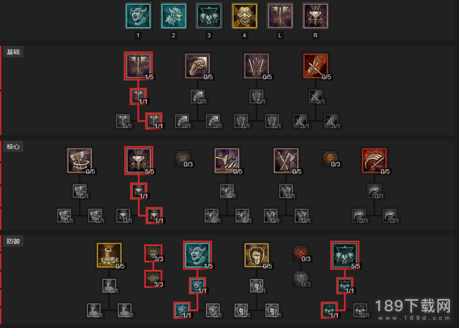Click the L slot skill icon
Image resolution: width=459 pixels, height=328 pixels.
click(x=280, y=16)
